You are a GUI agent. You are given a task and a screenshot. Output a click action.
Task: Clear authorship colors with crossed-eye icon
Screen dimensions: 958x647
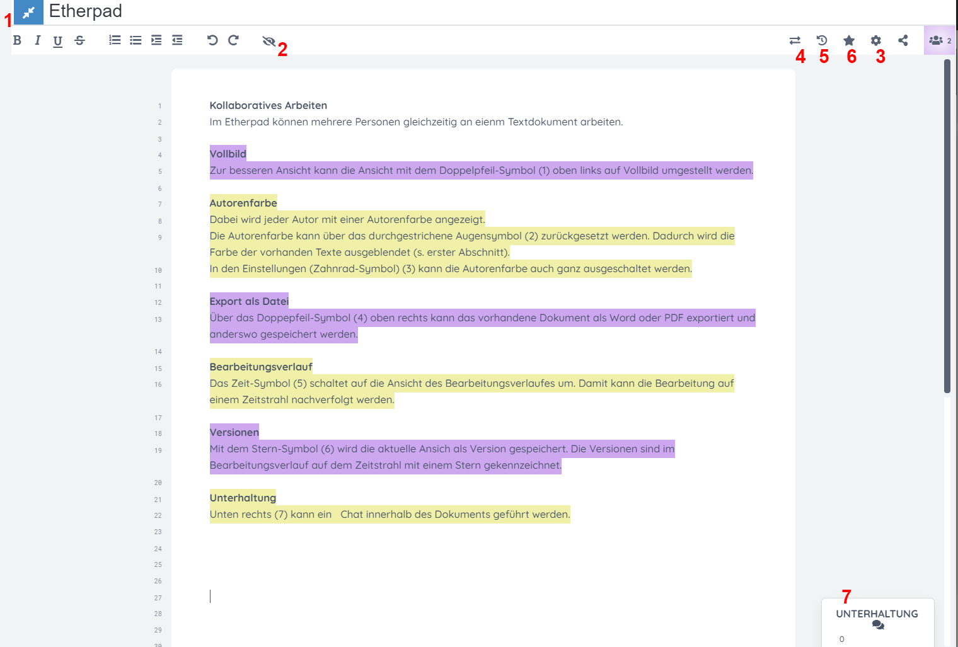(269, 41)
